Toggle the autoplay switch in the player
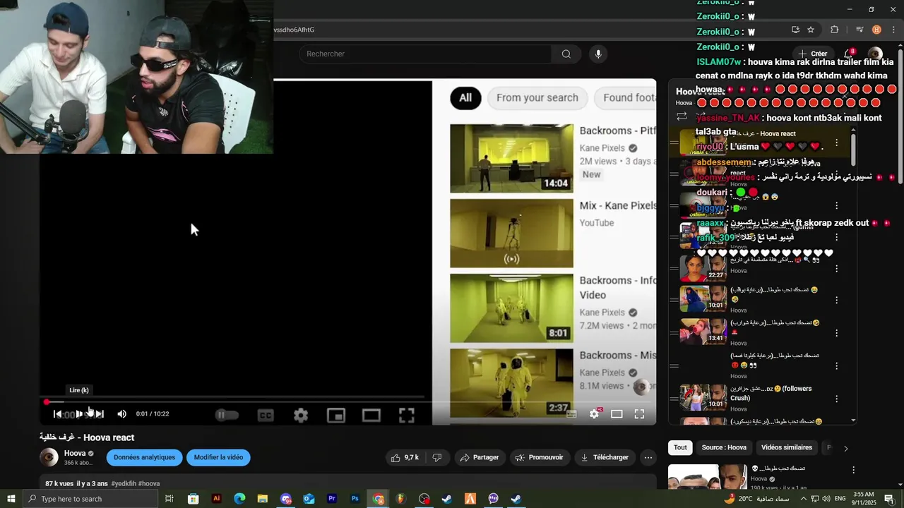Screen dimensions: 904x508 click(227, 415)
